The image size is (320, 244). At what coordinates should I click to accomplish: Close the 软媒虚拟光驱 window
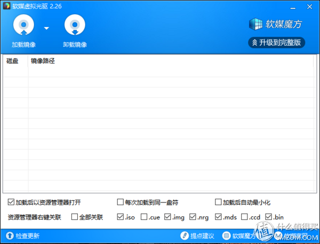click(x=309, y=7)
